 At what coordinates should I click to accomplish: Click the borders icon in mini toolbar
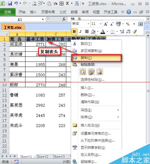coord(112,31)
